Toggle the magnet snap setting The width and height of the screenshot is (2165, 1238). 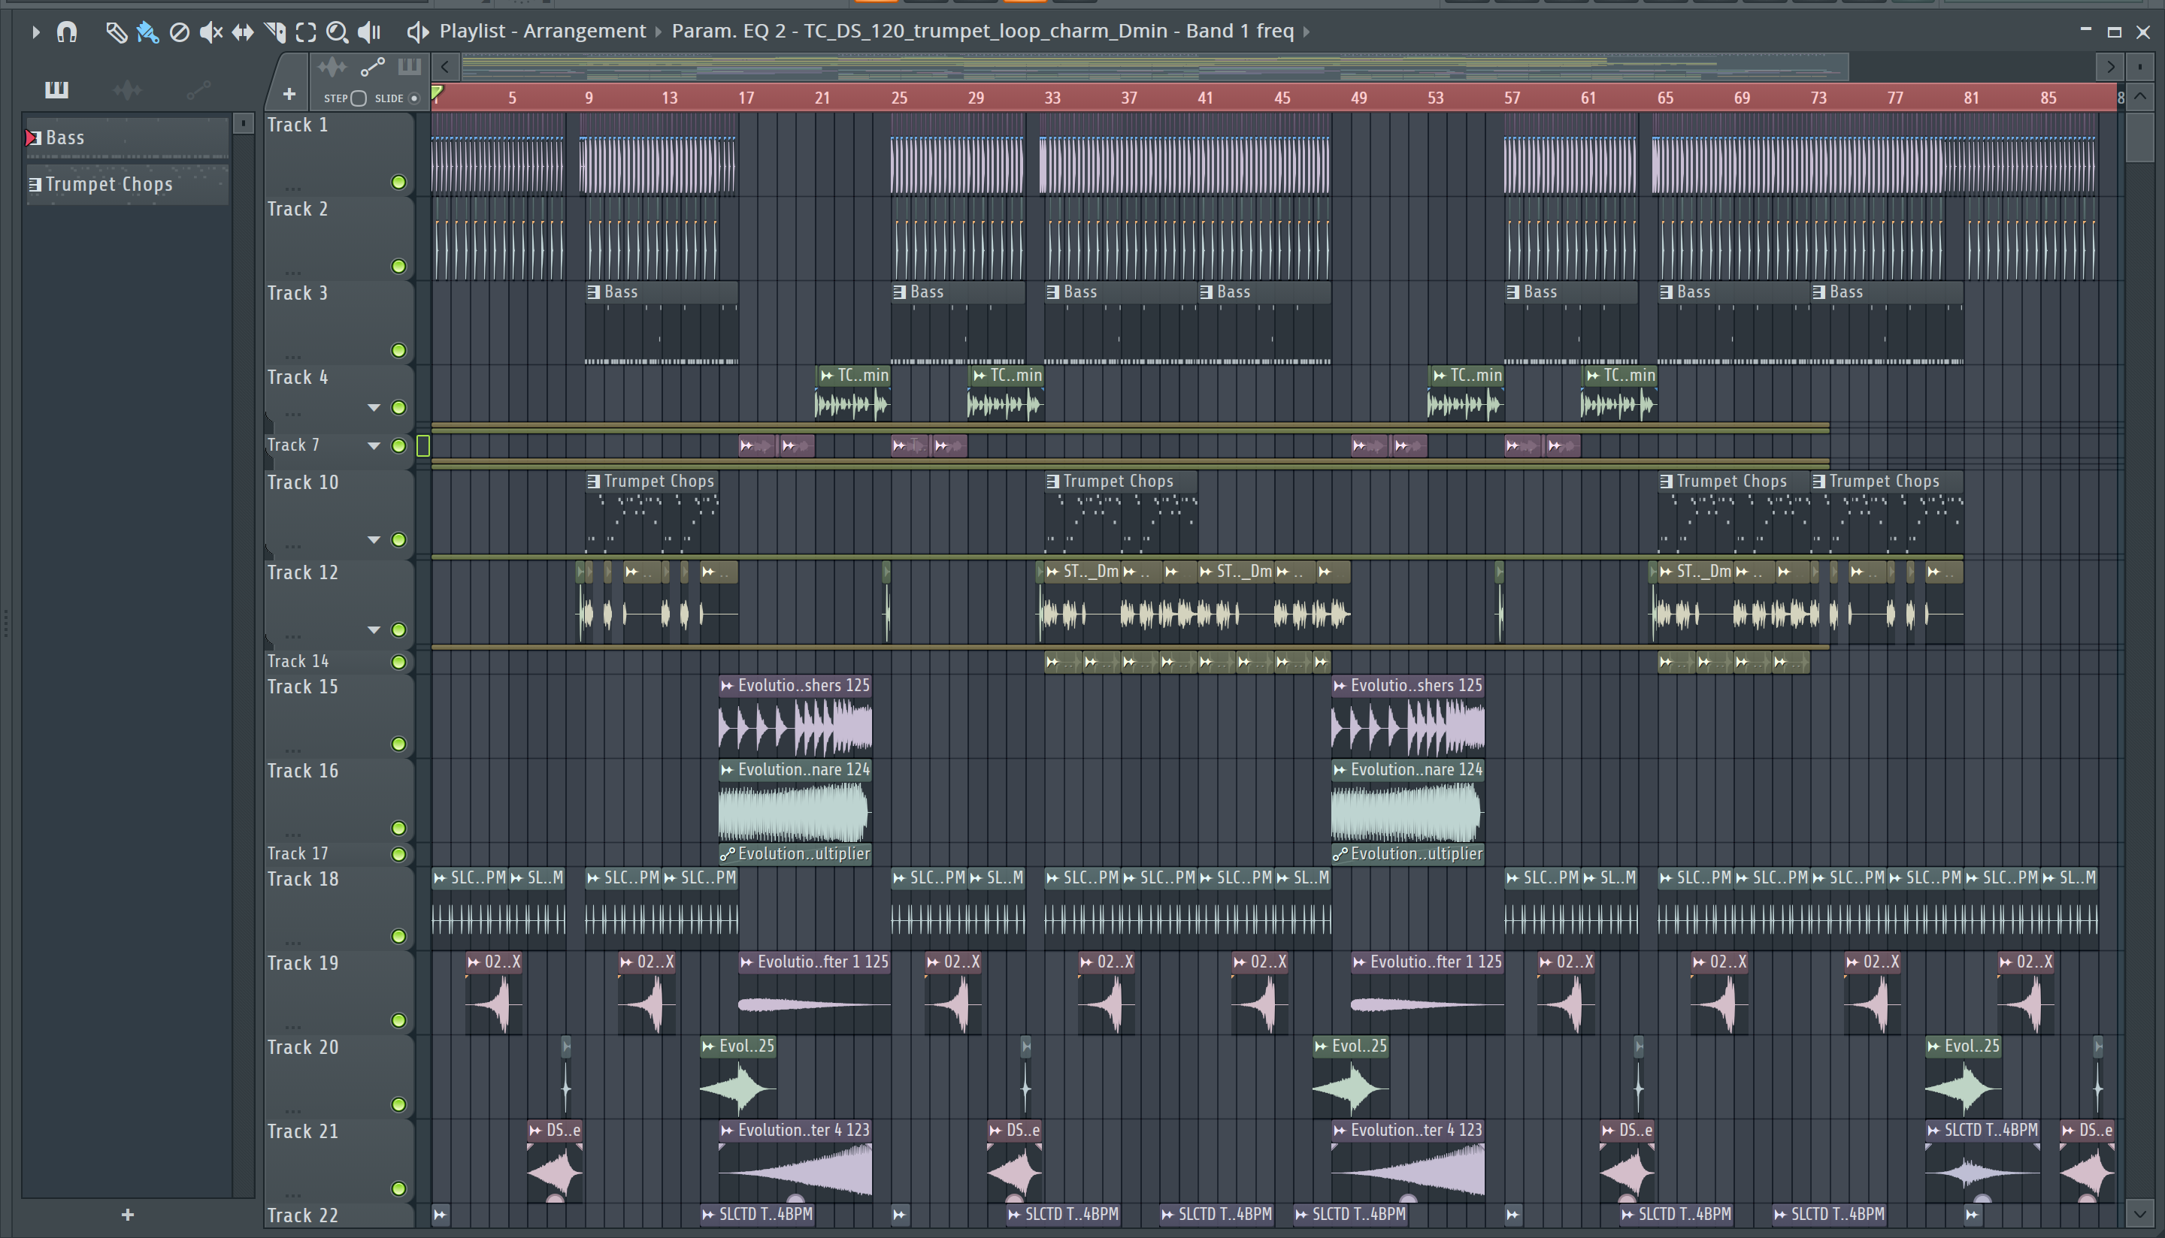click(x=66, y=32)
